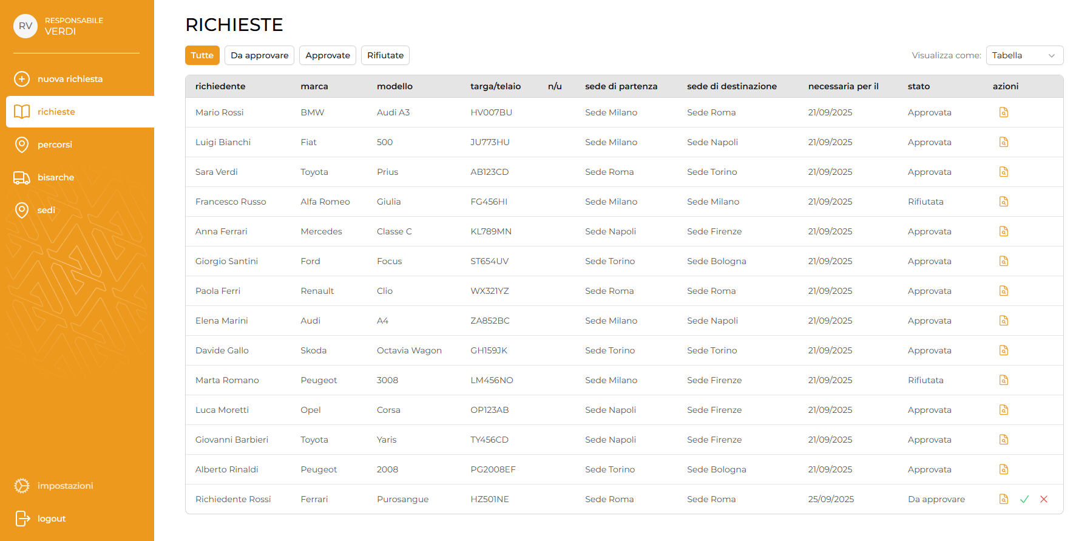This screenshot has width=1076, height=541.
Task: Open the Visualizza come dropdown
Action: [x=1024, y=55]
